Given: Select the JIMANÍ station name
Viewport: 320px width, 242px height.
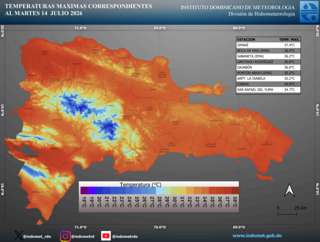Looking at the screenshot, I should point(242,45).
